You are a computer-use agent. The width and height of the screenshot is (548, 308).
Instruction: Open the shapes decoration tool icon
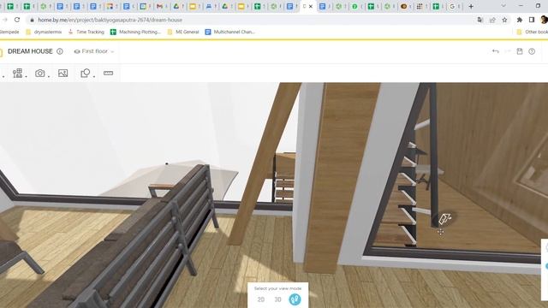point(86,73)
